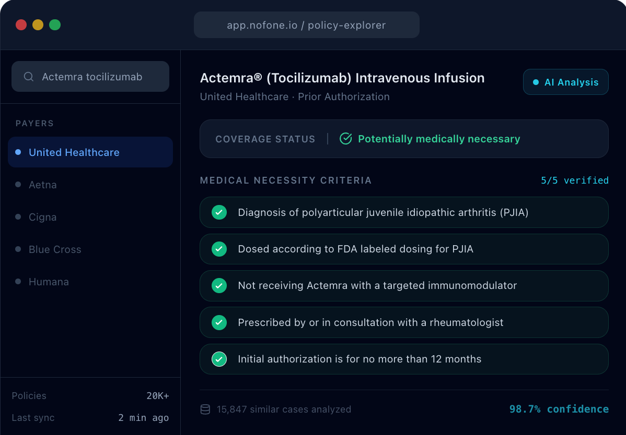The width and height of the screenshot is (626, 435).
Task: Click the 5/5 verified link
Action: pyautogui.click(x=574, y=180)
